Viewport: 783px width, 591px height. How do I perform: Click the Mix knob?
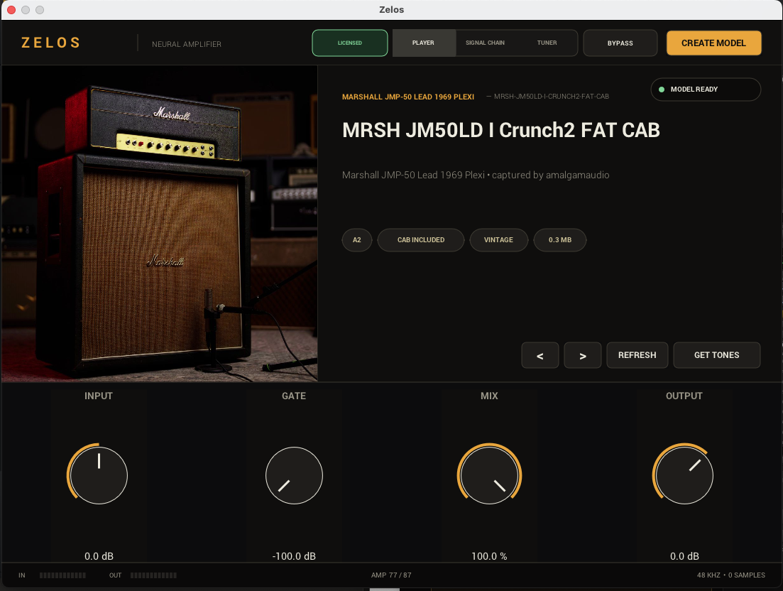click(489, 475)
